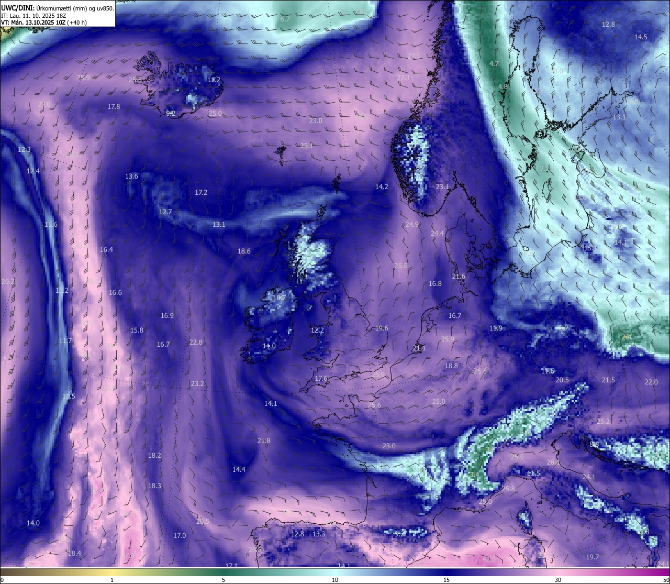Click the value 11.9 over northern Germany
Screen dimensions: 670x584
pyautogui.click(x=496, y=328)
